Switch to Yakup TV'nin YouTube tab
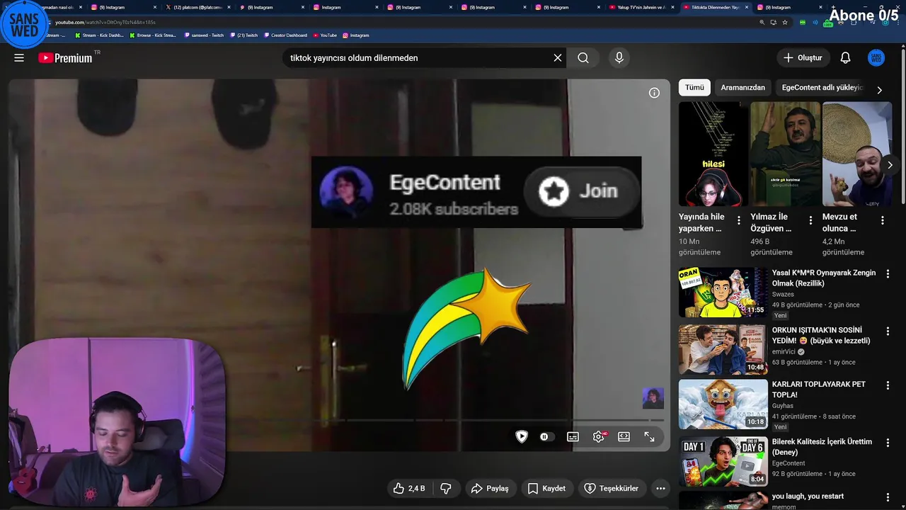The width and height of the screenshot is (906, 510). pos(641,7)
